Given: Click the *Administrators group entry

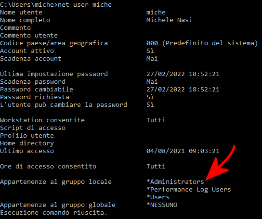Looking at the screenshot, I should coord(175,182).
